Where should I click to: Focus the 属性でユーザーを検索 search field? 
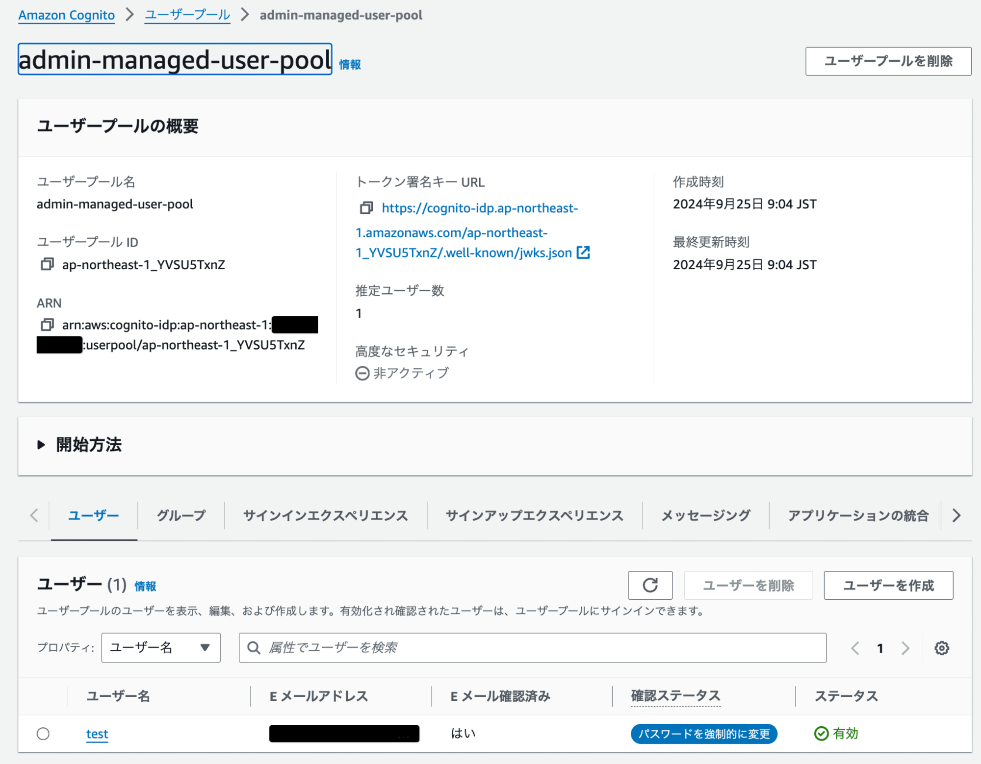tap(533, 648)
